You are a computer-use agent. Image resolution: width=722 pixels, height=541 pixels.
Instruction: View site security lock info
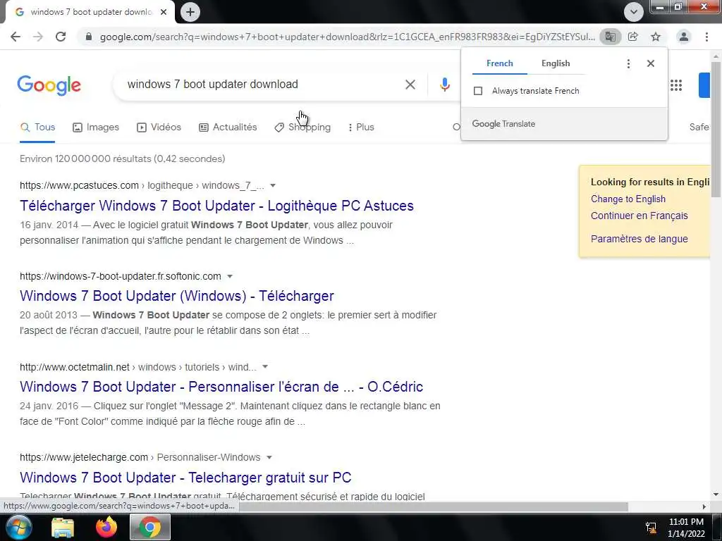(x=89, y=37)
